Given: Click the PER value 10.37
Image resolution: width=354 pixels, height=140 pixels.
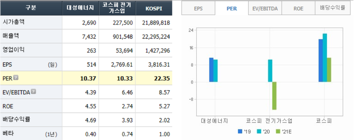Looking at the screenshot, I should [88, 78].
